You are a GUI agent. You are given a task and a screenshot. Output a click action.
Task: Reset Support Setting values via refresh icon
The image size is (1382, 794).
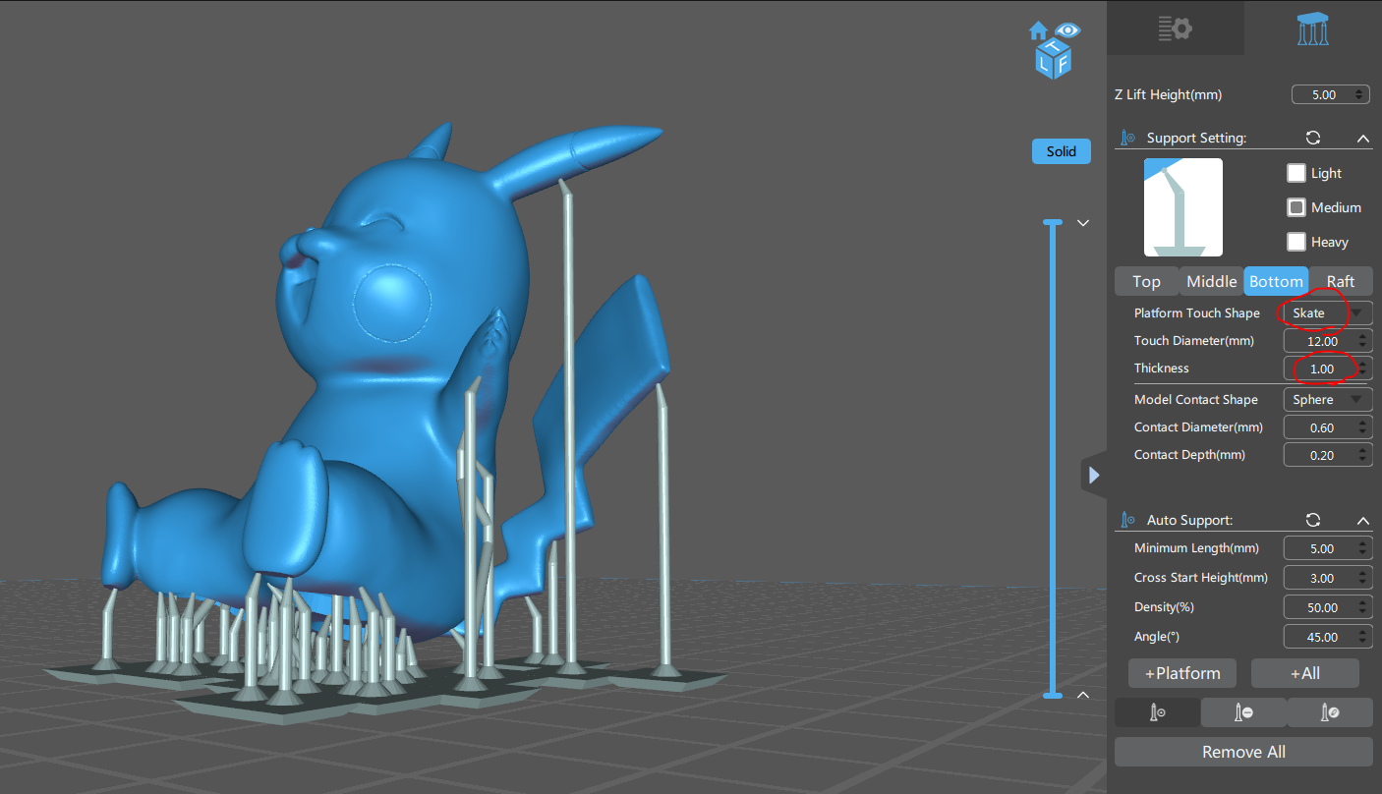click(1313, 139)
